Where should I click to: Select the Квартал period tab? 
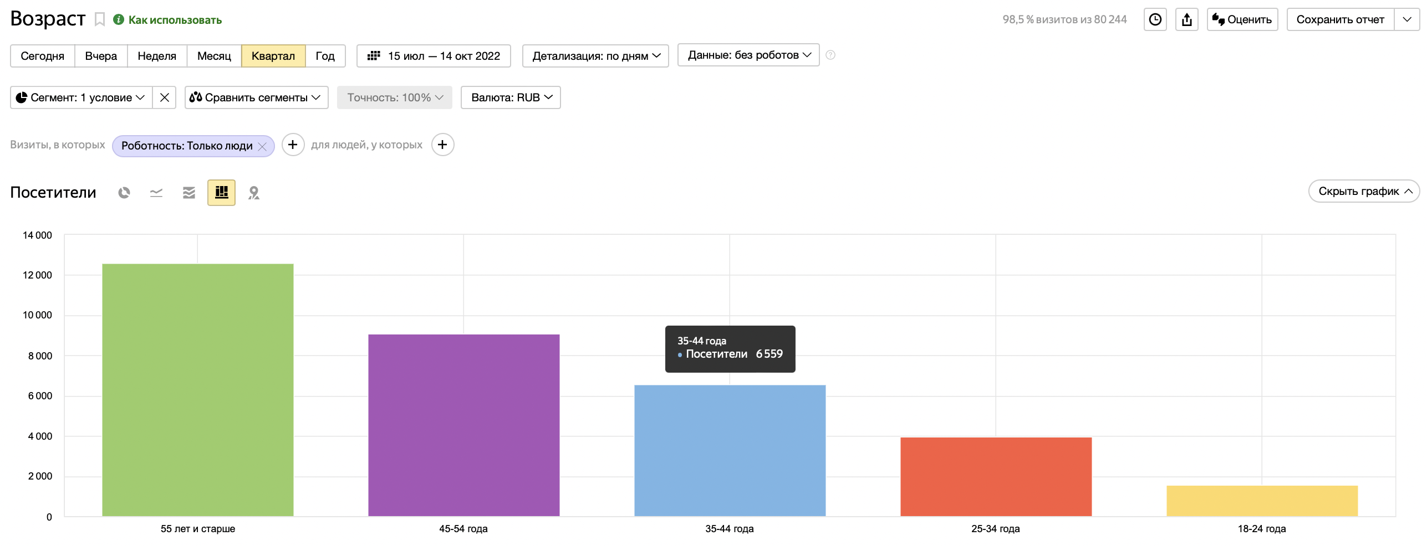tap(273, 56)
